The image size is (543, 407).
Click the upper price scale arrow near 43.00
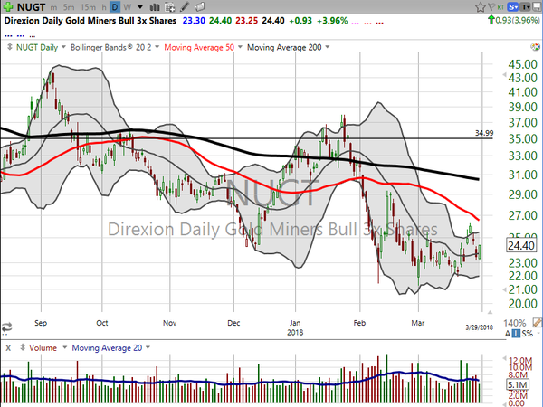point(504,75)
